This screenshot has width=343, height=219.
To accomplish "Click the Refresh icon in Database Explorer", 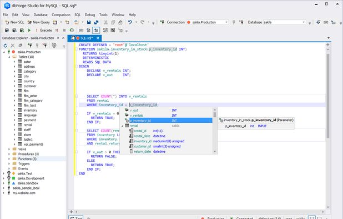I will tap(6, 46).
